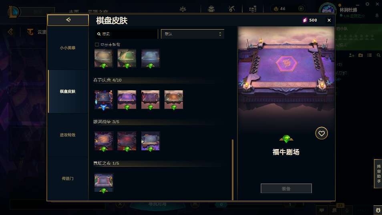Select the first 银河战争 arena thumbnail

[104, 141]
